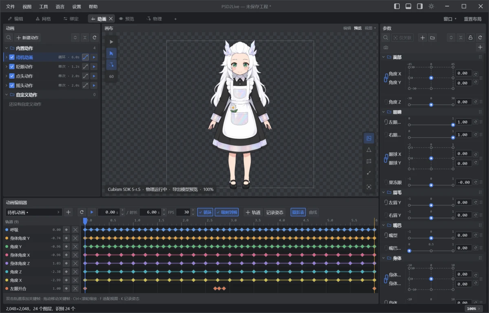Select the canvas pointer tool

(112, 53)
